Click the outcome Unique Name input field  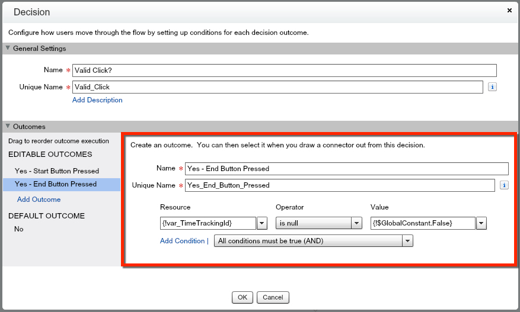coord(340,185)
